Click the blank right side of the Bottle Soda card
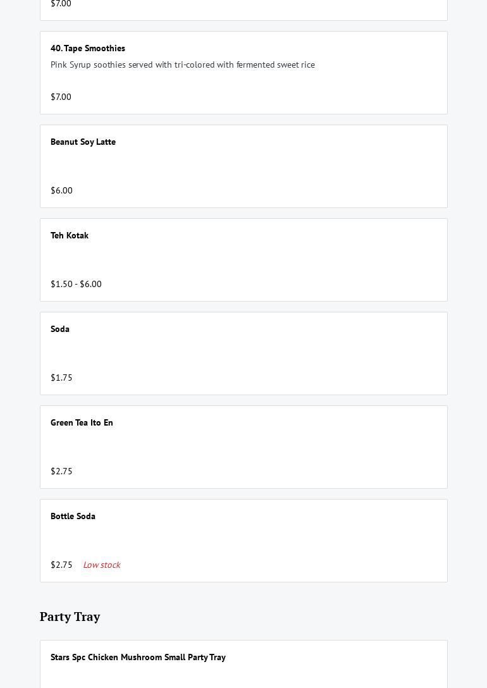Image resolution: width=487 pixels, height=688 pixels. [348, 541]
